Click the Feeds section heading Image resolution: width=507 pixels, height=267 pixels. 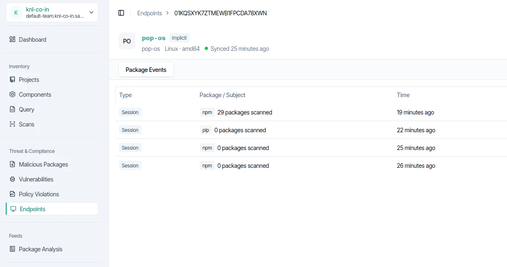(16, 236)
